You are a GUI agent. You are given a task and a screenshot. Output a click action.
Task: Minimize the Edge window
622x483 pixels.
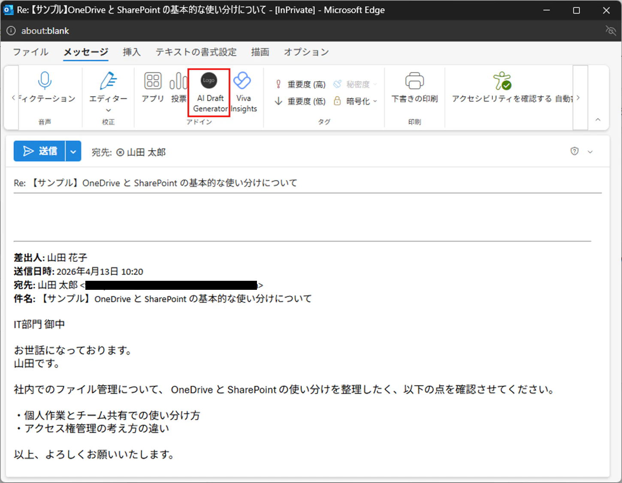(x=547, y=10)
